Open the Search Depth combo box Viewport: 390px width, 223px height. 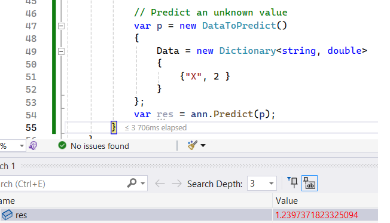point(261,184)
